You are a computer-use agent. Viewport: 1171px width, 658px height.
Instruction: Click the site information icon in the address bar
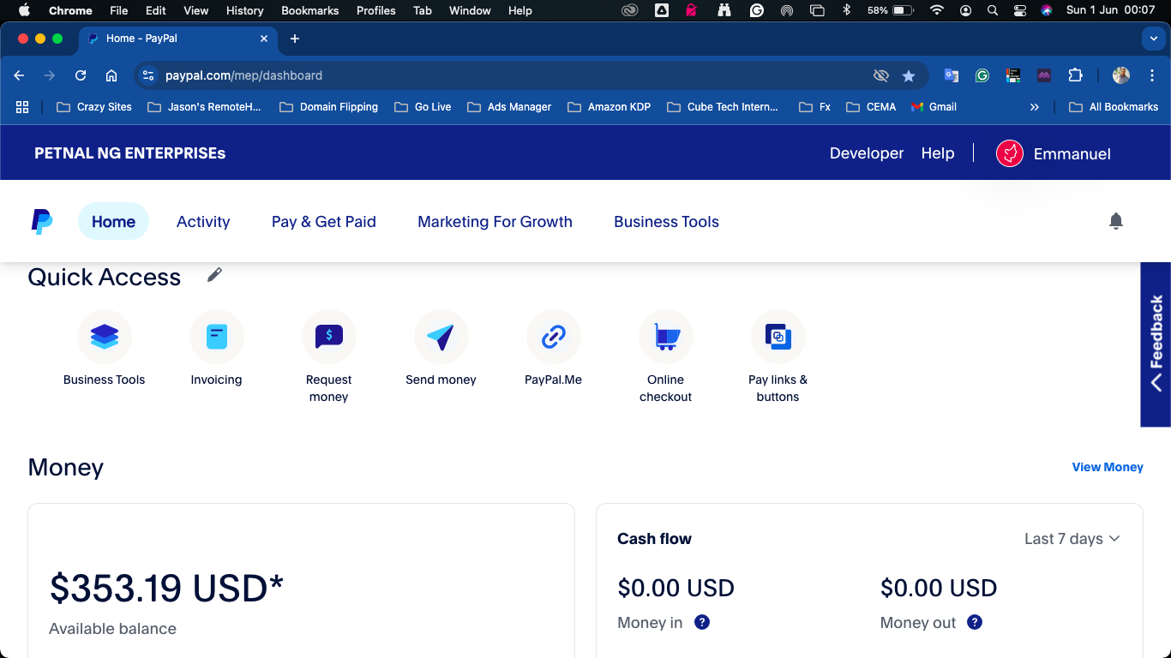coord(148,75)
